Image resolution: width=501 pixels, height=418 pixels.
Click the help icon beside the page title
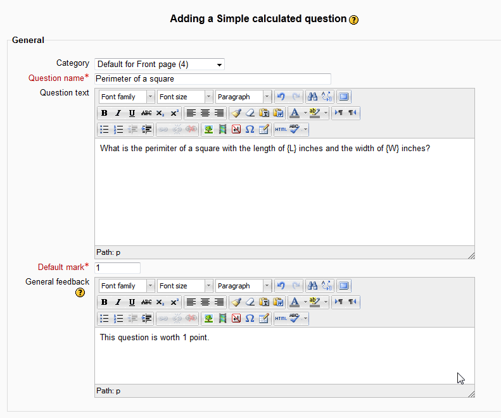[354, 20]
